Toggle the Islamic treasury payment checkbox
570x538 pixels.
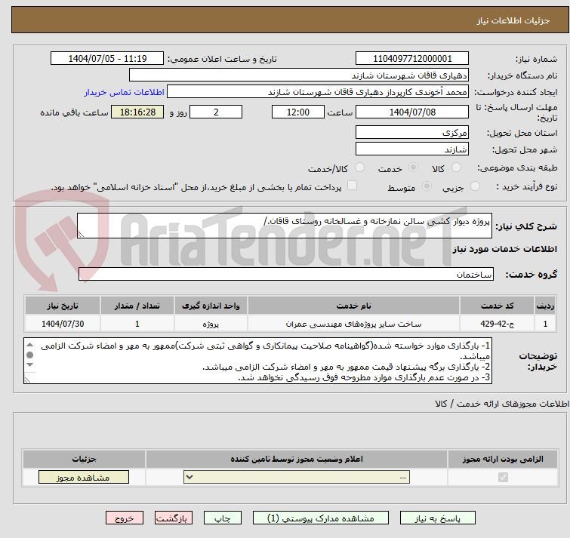pyautogui.click(x=352, y=186)
